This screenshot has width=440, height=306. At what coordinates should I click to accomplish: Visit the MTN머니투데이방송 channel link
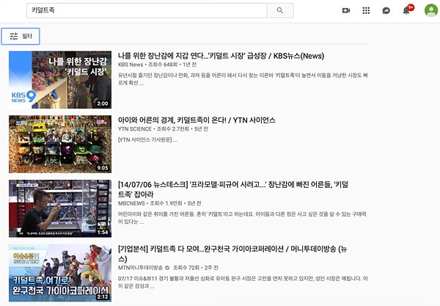(140, 268)
